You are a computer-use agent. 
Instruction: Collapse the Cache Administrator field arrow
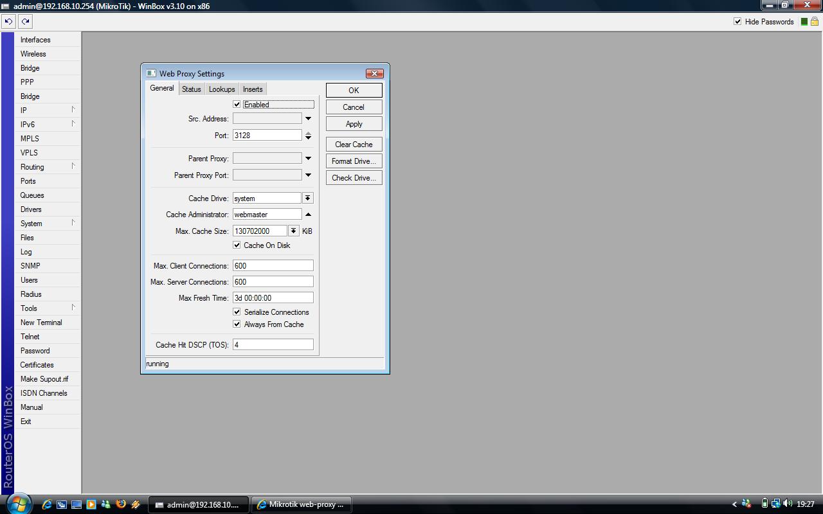pyautogui.click(x=308, y=215)
